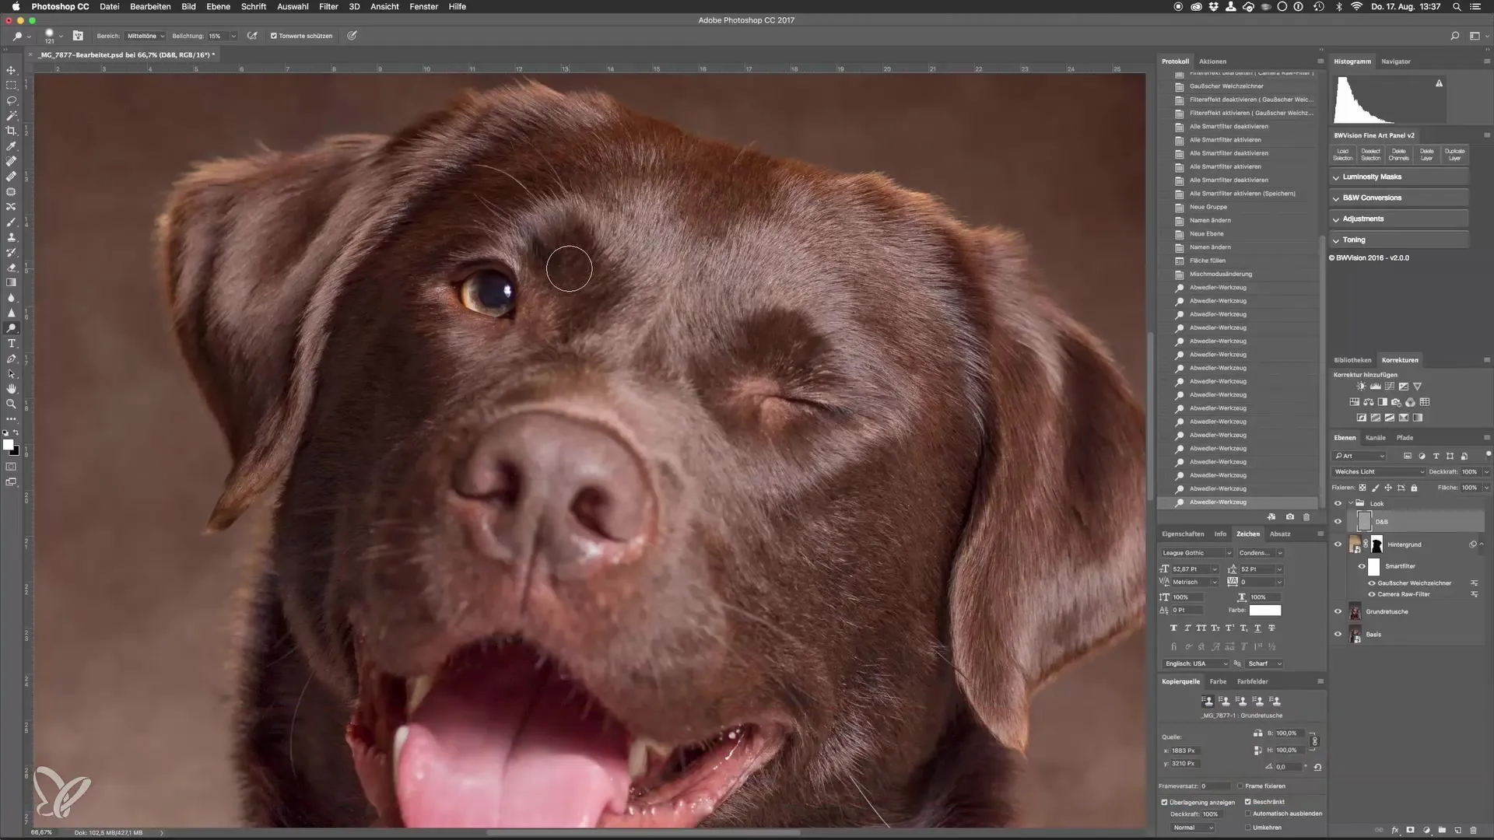Select the Hand tool
Image resolution: width=1494 pixels, height=840 pixels.
(x=11, y=389)
